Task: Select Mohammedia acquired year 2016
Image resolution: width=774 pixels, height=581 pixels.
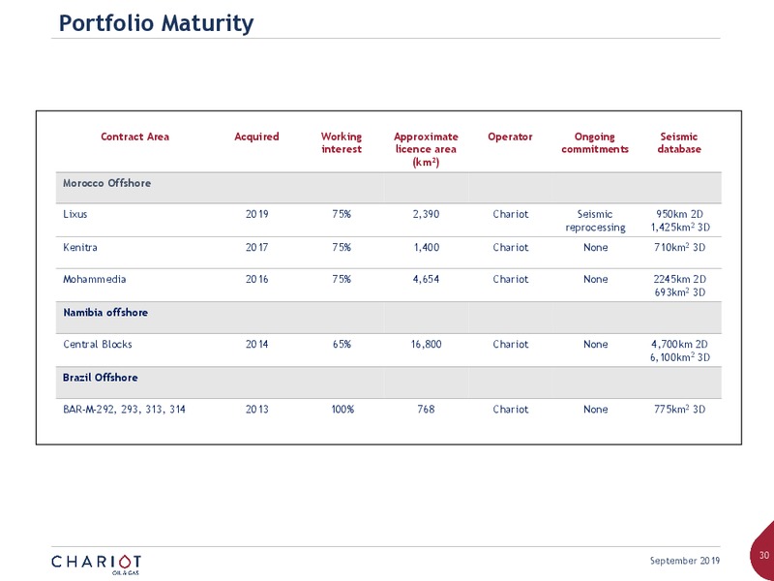Action: pyautogui.click(x=256, y=279)
